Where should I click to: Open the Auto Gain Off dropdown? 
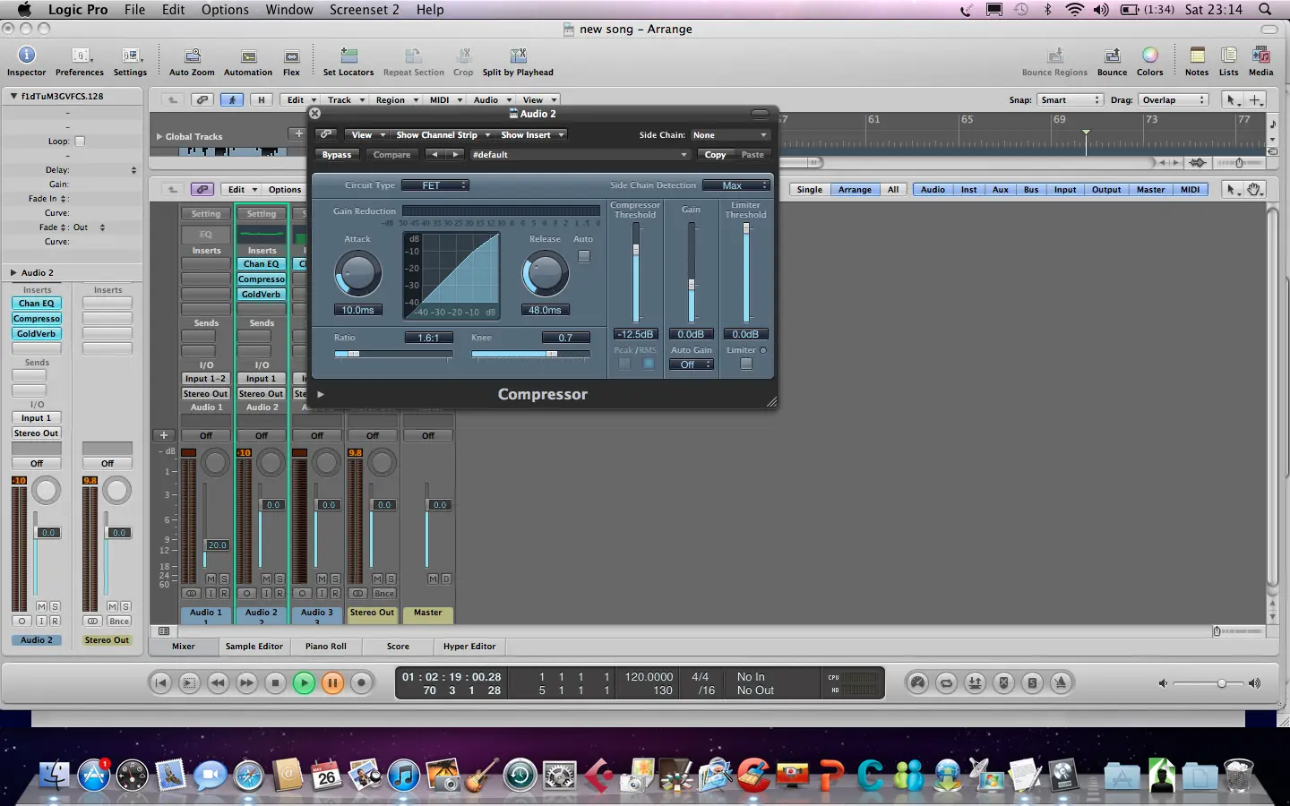691,364
